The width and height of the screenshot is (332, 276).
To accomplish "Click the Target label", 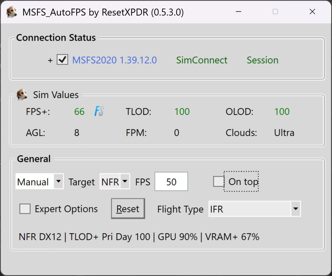I will click(x=82, y=182).
